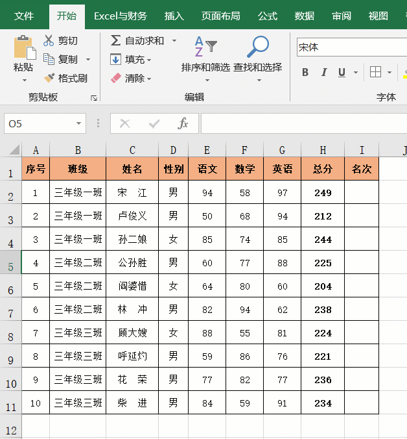Toggle Italic formatting
Image resolution: width=407 pixels, height=439 pixels.
pyautogui.click(x=323, y=73)
